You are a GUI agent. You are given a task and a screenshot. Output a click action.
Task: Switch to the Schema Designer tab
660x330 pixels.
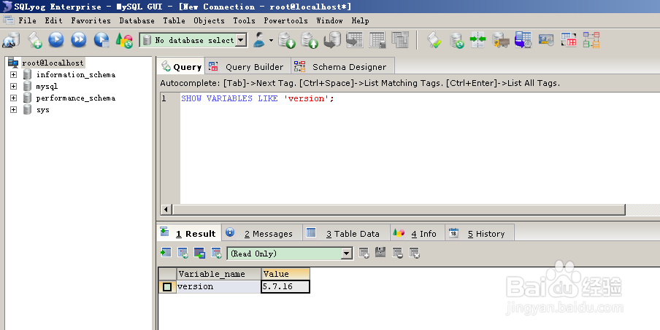coord(342,67)
